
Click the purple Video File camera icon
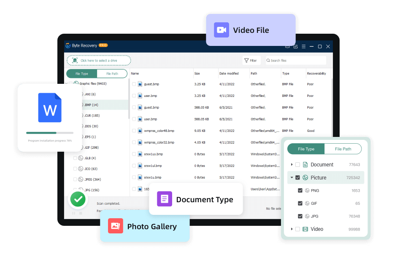tap(221, 30)
